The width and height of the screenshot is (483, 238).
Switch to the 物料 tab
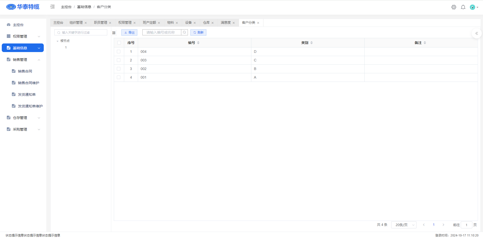point(170,23)
